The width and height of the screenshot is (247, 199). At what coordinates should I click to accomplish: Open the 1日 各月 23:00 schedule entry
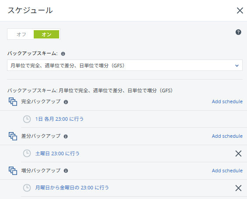tap(60, 119)
